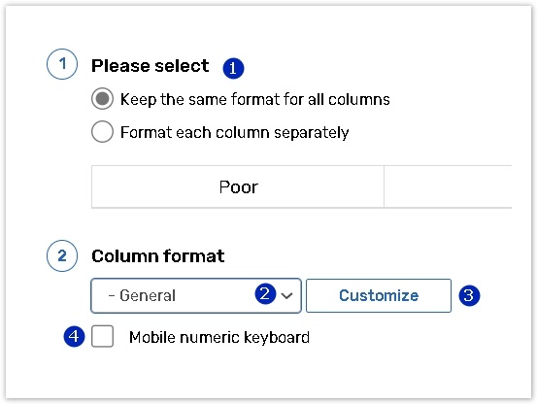
Task: Click the empty column cell next to Poor
Action: [x=448, y=186]
